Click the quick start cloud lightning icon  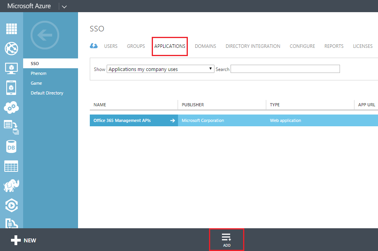pos(94,46)
